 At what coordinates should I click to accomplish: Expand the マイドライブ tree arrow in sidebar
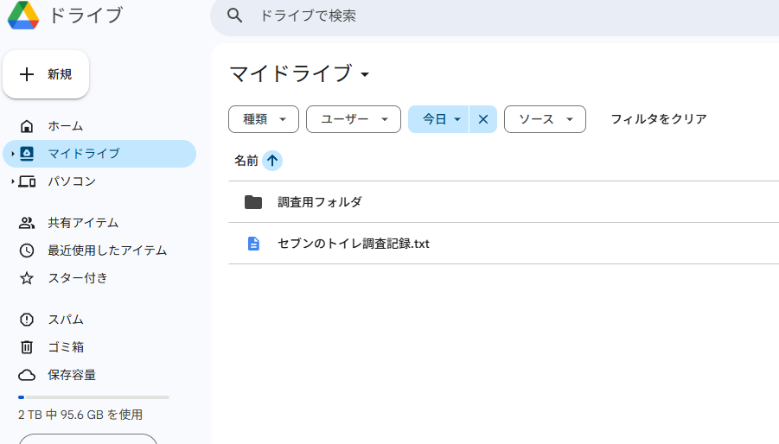[x=12, y=154]
